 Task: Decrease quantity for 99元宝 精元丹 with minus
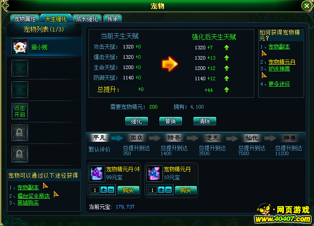(111, 190)
